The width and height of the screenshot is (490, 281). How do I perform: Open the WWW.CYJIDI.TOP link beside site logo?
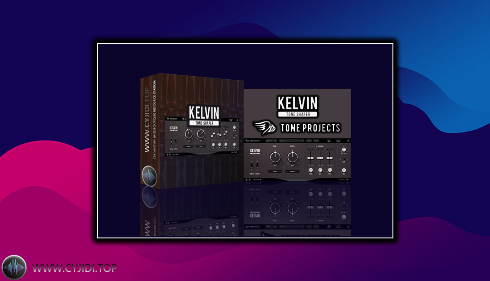pos(75,268)
